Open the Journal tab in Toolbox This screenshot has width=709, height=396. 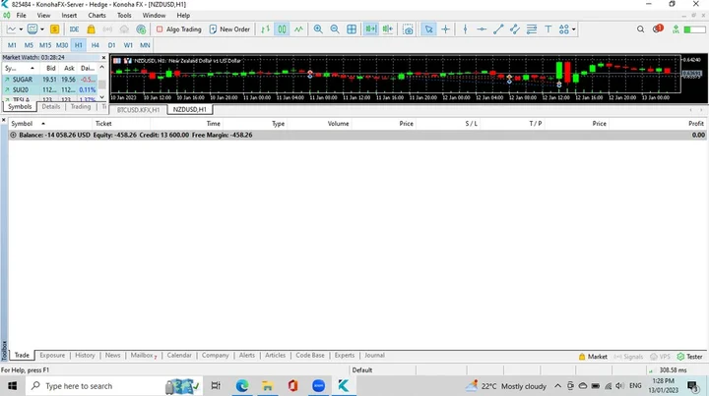pos(374,356)
